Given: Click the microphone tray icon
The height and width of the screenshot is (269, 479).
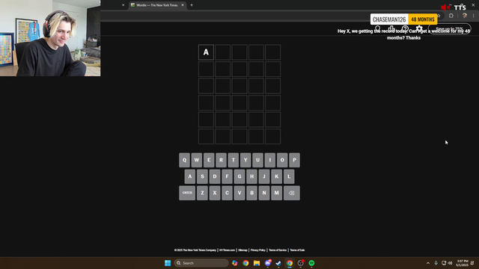Looking at the screenshot, I should 436,263.
